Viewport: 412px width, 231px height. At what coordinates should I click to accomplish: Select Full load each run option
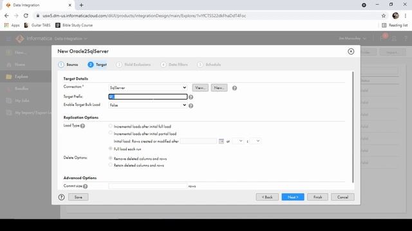coord(110,148)
